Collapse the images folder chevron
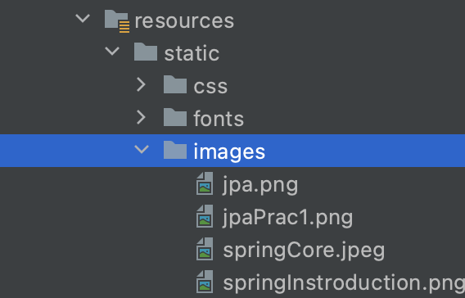The width and height of the screenshot is (465, 298). click(142, 149)
